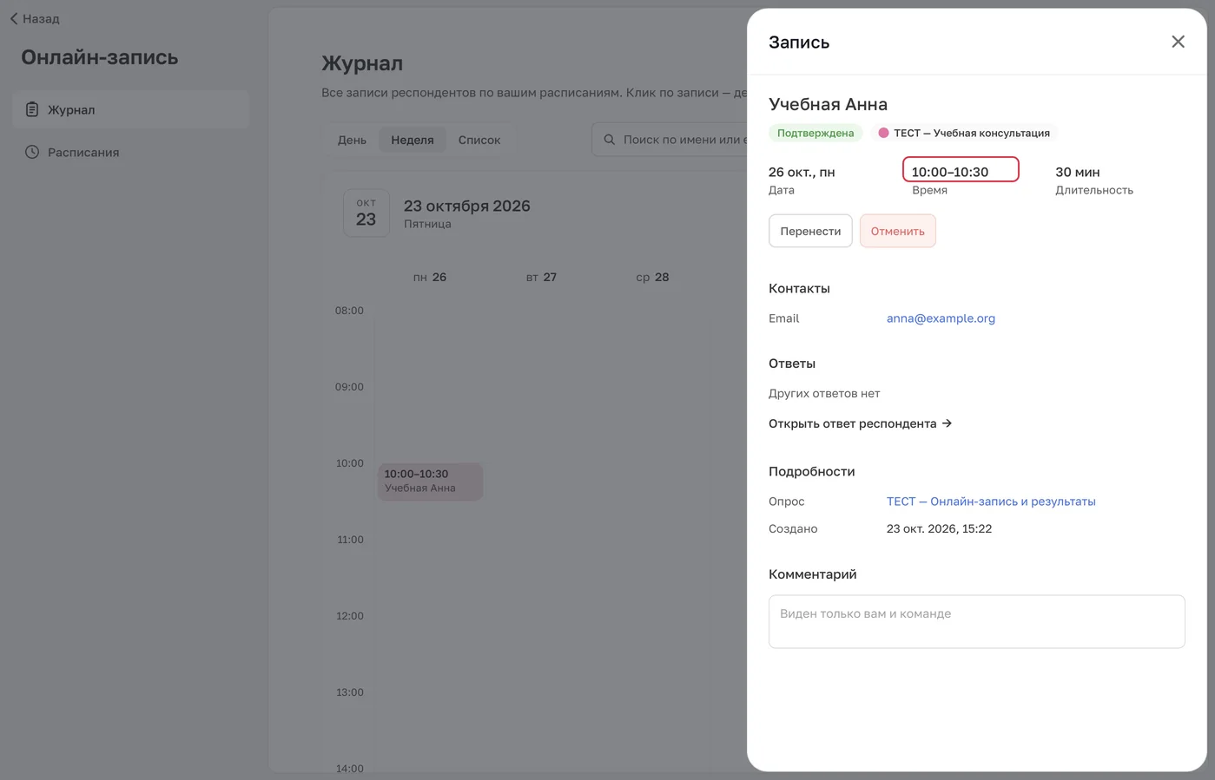Screen dimensions: 1215x780
Task: Focus the comment field in Комментарий
Action: [x=976, y=621]
